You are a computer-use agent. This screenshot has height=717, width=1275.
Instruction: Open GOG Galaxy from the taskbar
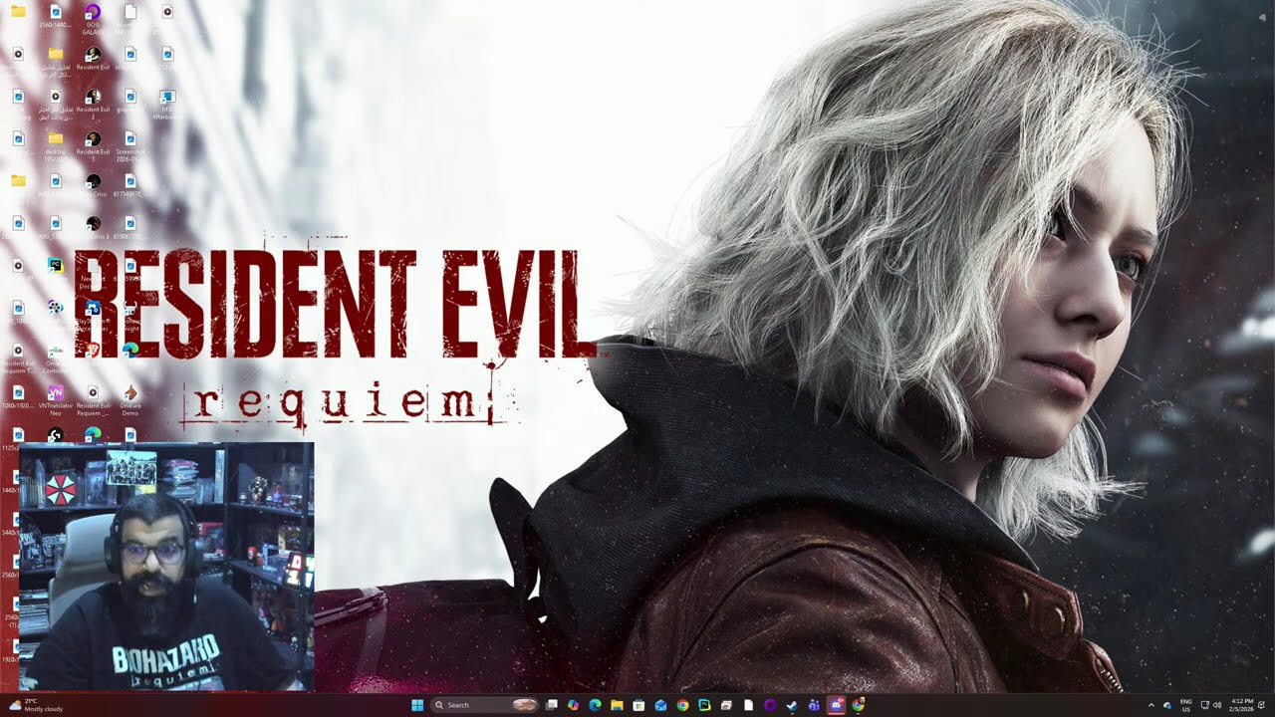(x=770, y=705)
